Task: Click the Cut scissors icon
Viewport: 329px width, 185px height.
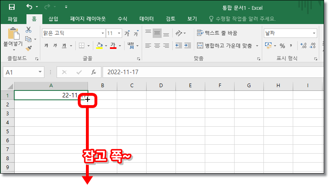Action: 29,30
